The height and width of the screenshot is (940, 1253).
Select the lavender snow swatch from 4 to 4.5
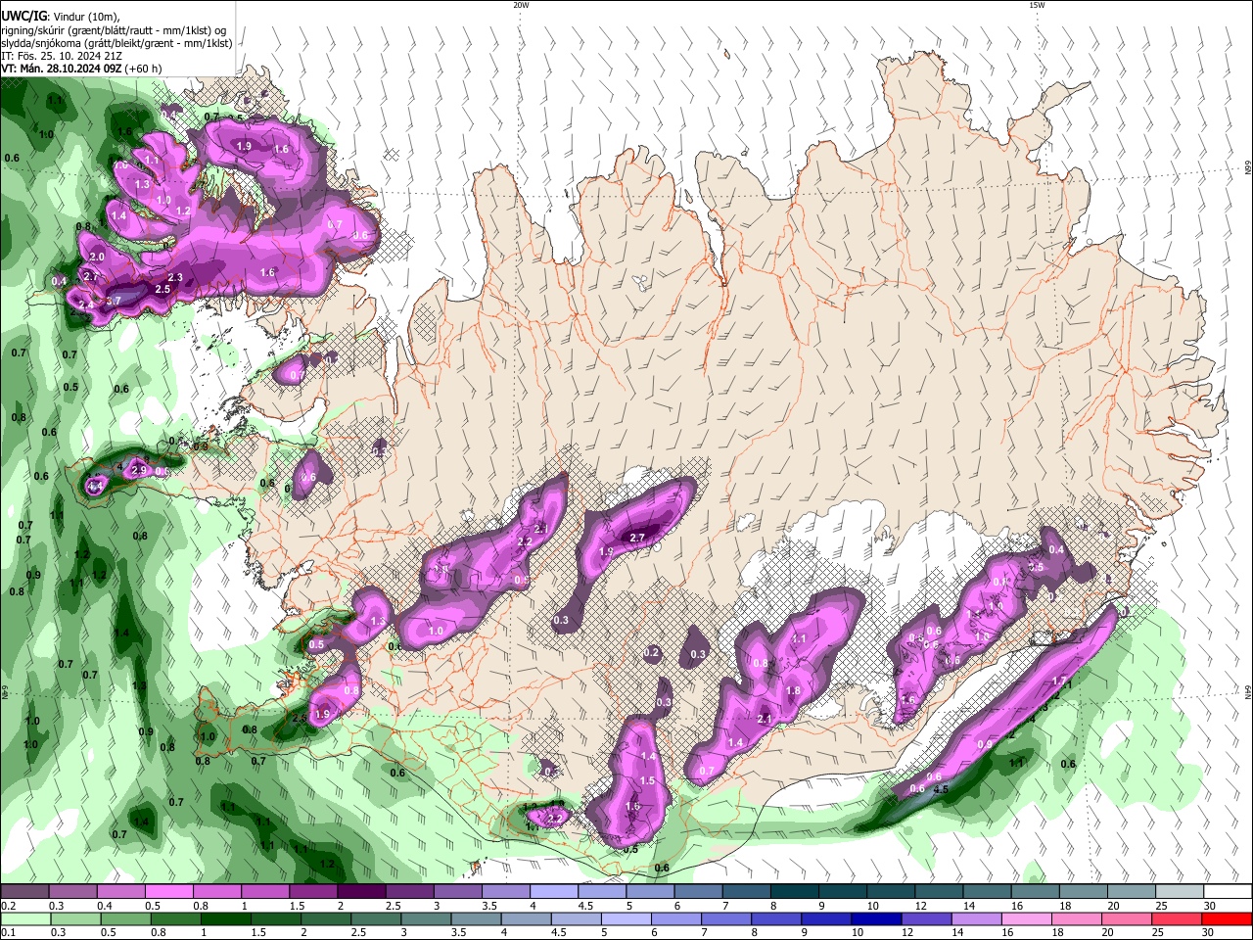point(554,892)
